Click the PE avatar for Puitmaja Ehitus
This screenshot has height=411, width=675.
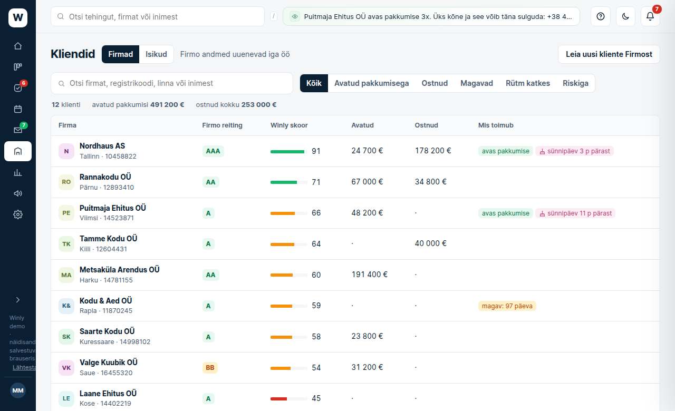66,213
